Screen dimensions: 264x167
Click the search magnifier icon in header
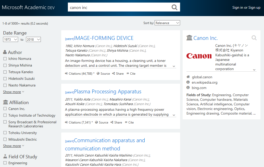[174, 7]
